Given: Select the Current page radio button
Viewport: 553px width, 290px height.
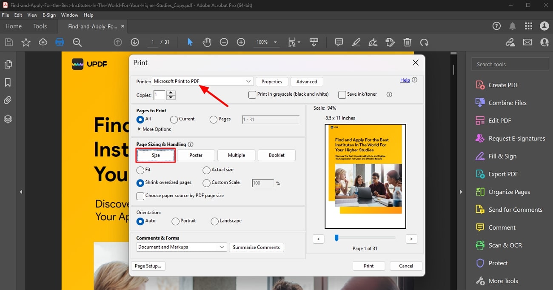Looking at the screenshot, I should (174, 119).
